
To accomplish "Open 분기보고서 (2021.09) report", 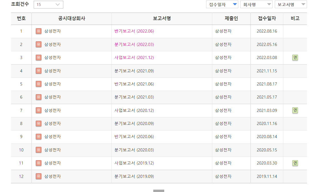I will click(x=134, y=71).
